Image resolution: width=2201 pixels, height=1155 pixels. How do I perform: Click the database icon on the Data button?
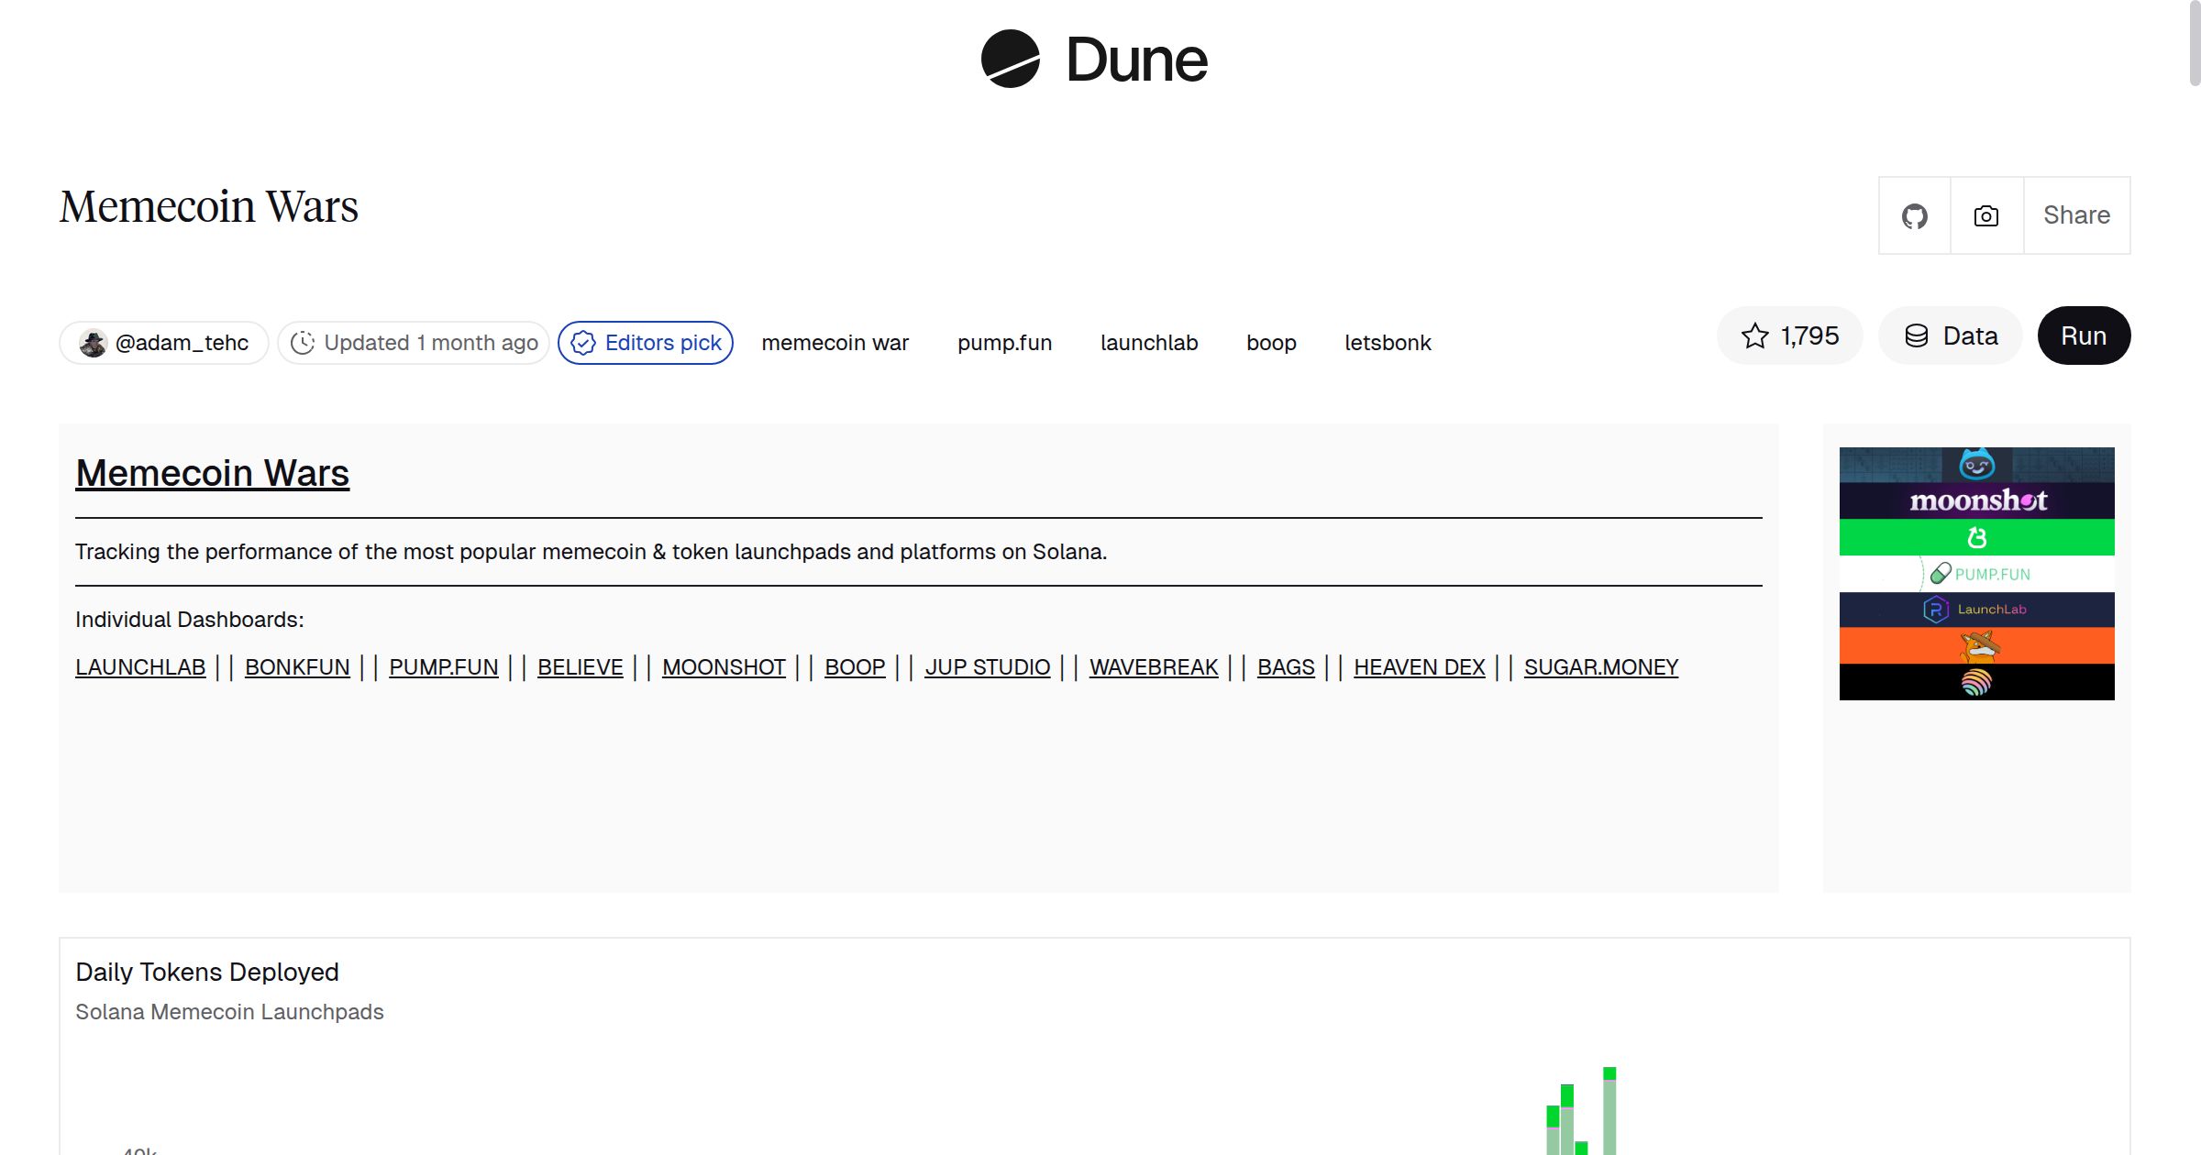[1916, 335]
